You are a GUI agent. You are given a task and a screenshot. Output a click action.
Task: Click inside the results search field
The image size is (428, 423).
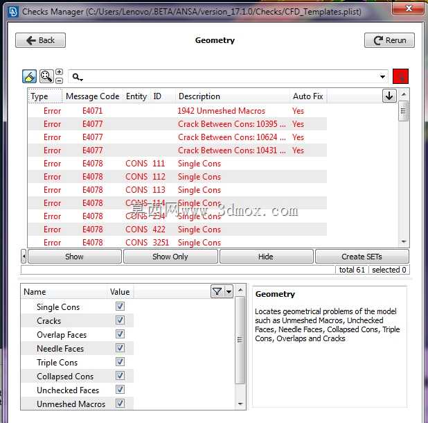point(229,77)
